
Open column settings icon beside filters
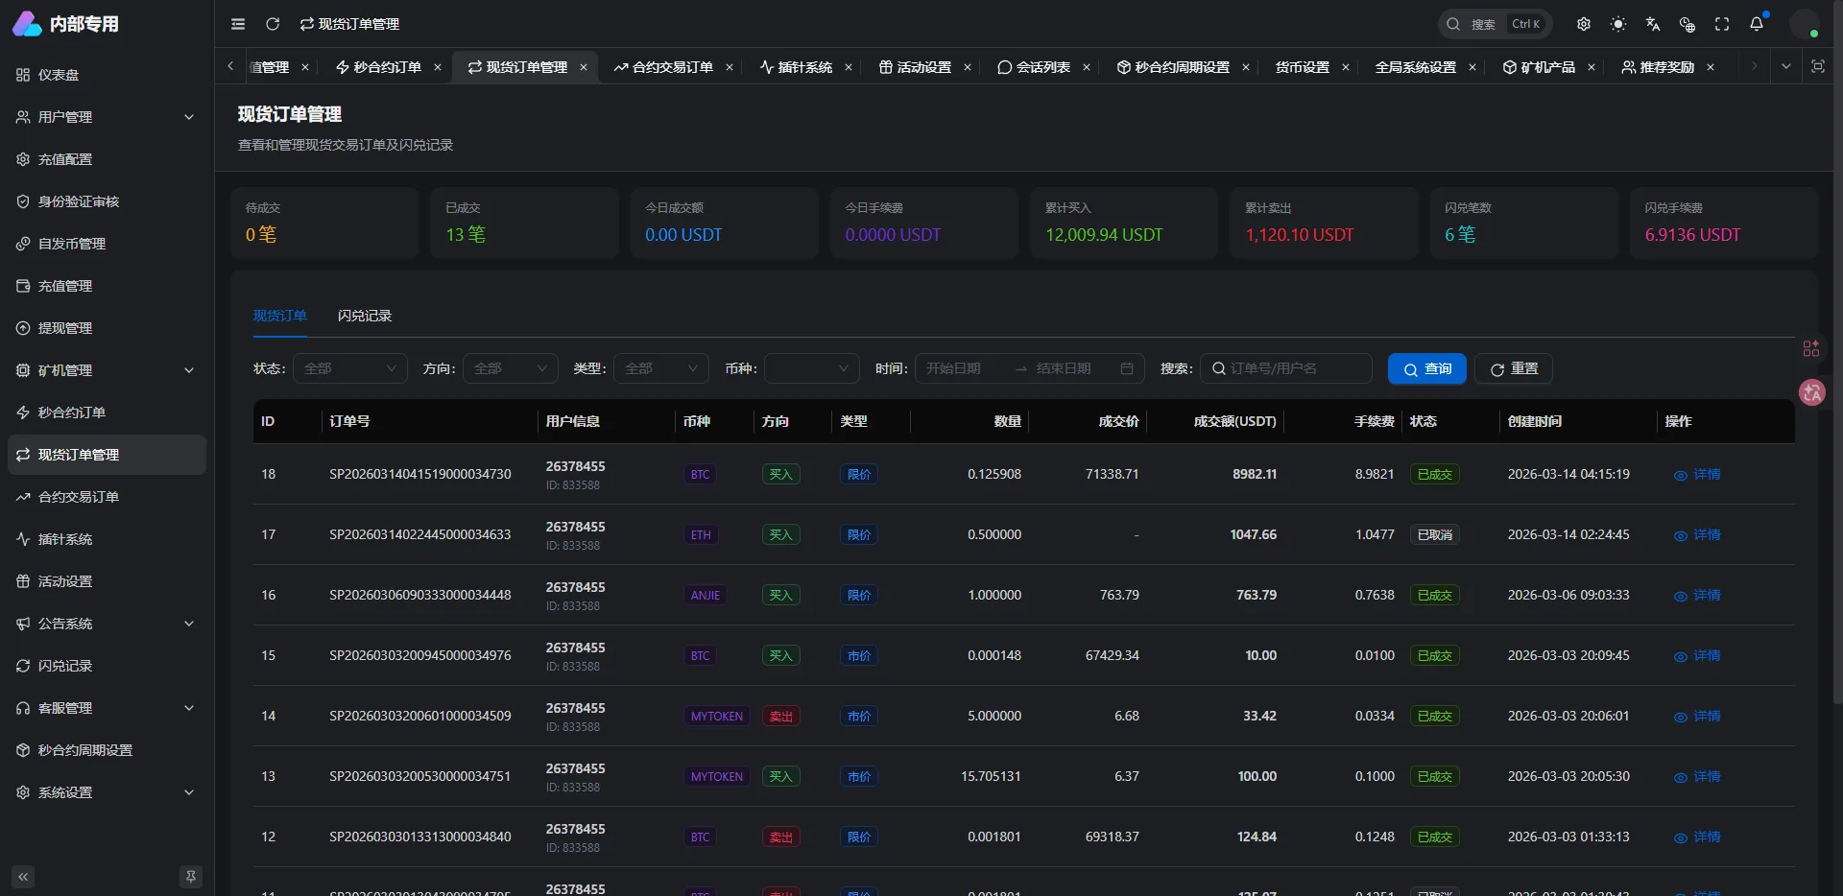[1811, 348]
